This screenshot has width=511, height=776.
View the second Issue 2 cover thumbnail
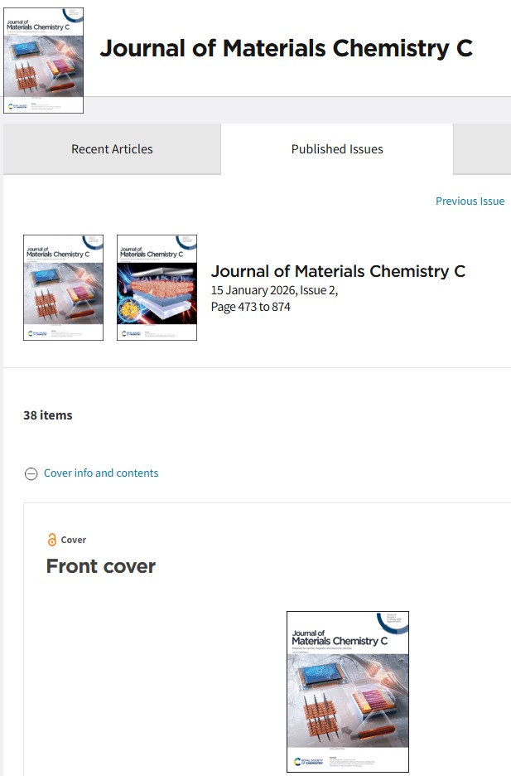[157, 288]
